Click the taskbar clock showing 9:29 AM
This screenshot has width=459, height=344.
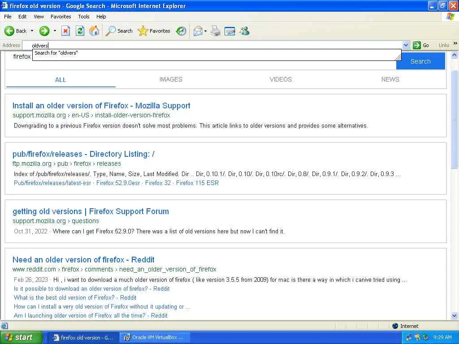(442, 337)
